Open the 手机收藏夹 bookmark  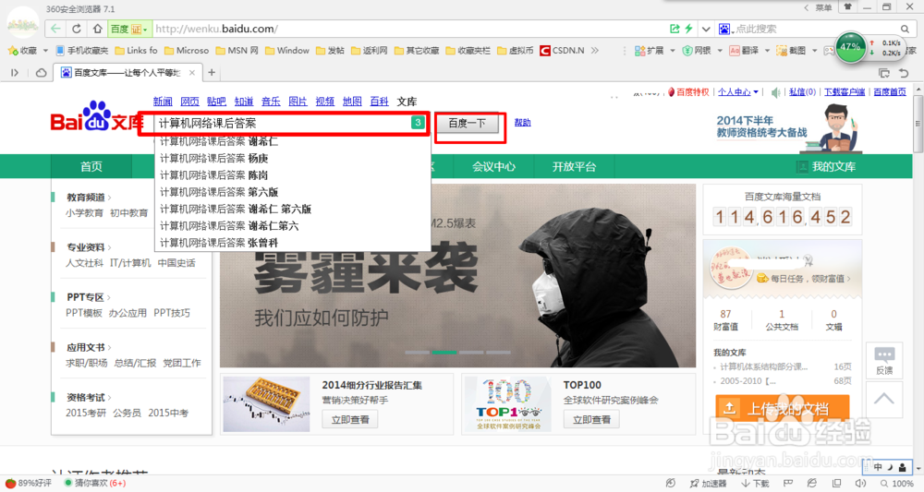click(82, 51)
